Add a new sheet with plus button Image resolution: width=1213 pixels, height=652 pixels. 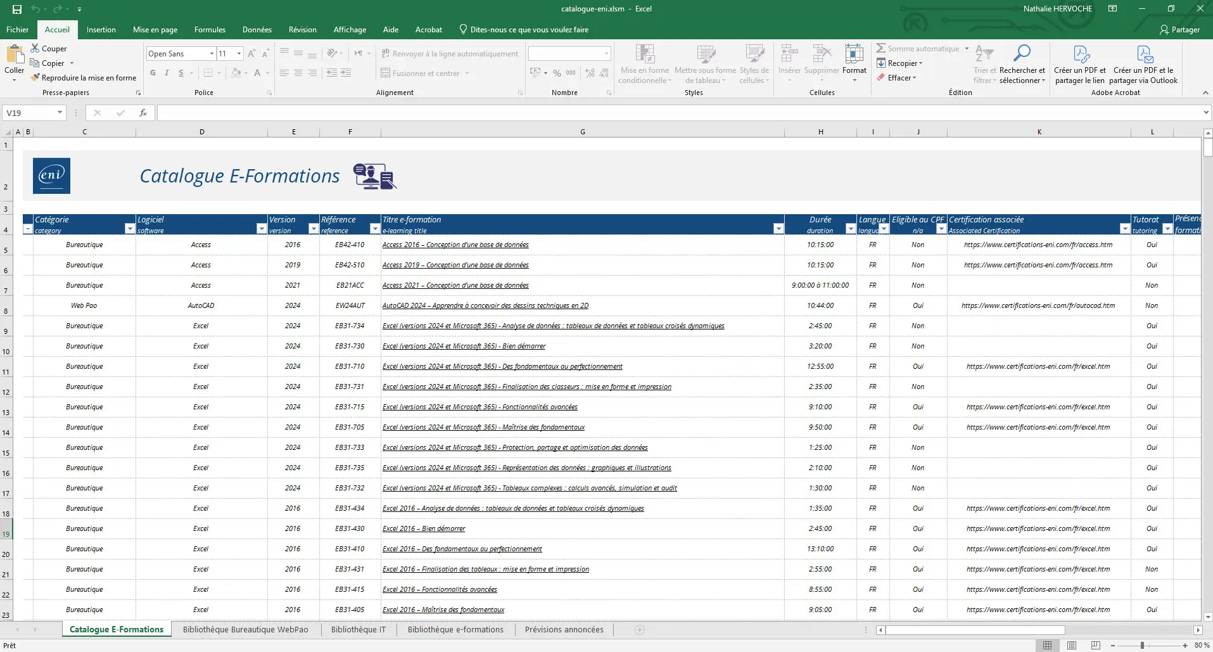pyautogui.click(x=640, y=630)
